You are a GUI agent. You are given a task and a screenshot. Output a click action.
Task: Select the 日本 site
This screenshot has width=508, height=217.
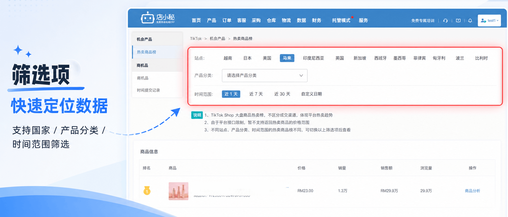coord(247,58)
